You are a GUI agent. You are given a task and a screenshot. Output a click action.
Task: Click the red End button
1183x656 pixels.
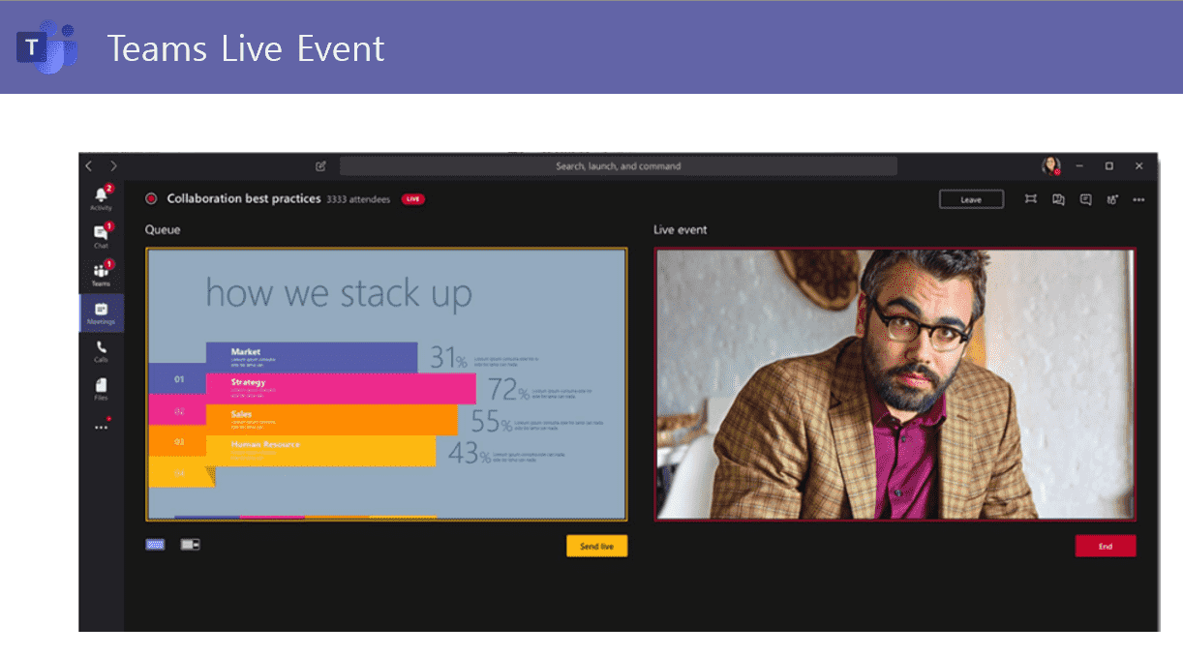1105,547
